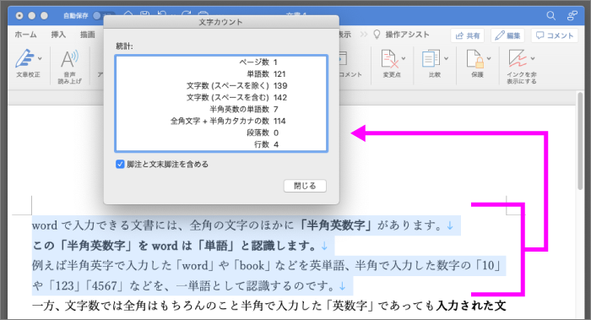
Task: Open the インクを非表示にする dropdown arrow
Action: pyautogui.click(x=533, y=58)
